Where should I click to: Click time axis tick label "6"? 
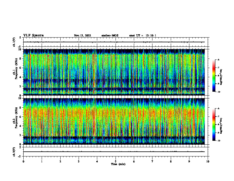pyautogui.click(x=134, y=161)
